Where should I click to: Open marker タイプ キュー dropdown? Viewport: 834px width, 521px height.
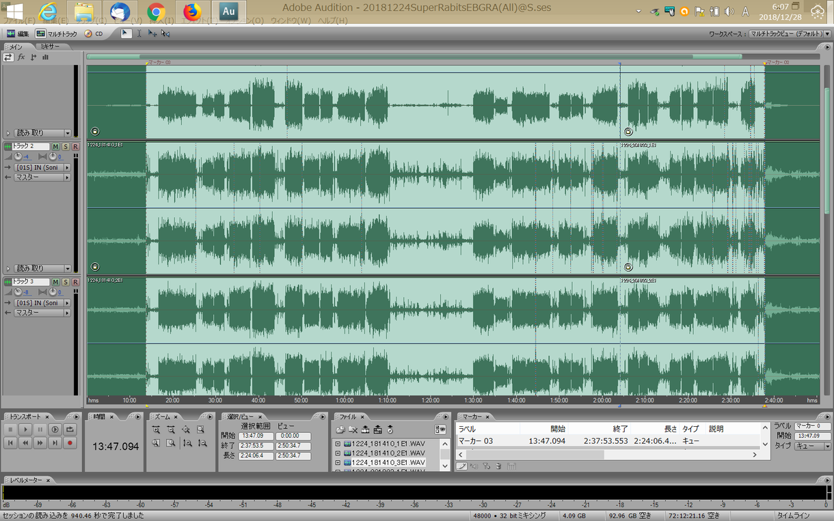812,446
